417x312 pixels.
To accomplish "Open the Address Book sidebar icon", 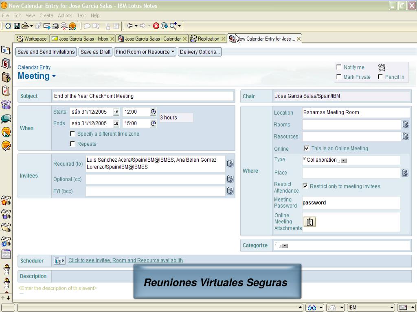I will pyautogui.click(x=6, y=78).
